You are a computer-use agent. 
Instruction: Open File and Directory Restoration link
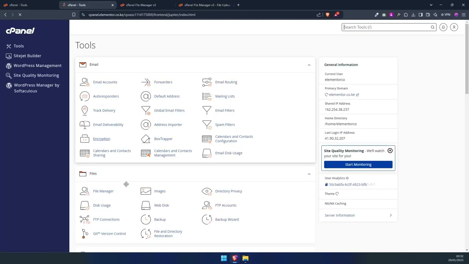click(x=168, y=234)
